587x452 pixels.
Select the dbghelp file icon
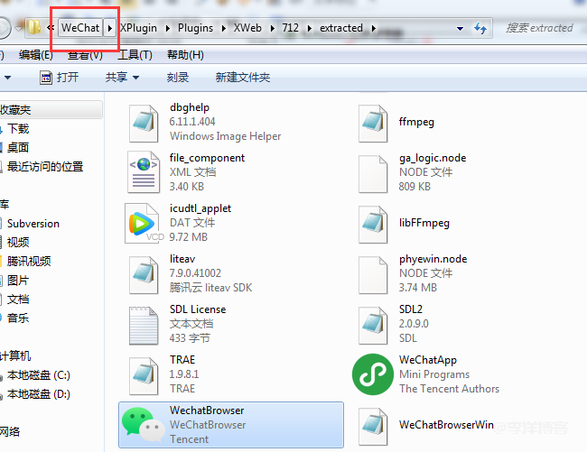[144, 122]
